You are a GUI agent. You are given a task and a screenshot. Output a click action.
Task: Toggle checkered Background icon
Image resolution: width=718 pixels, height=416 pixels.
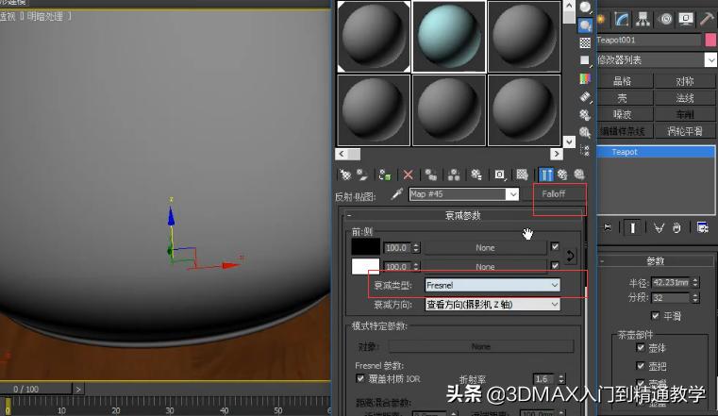[585, 43]
